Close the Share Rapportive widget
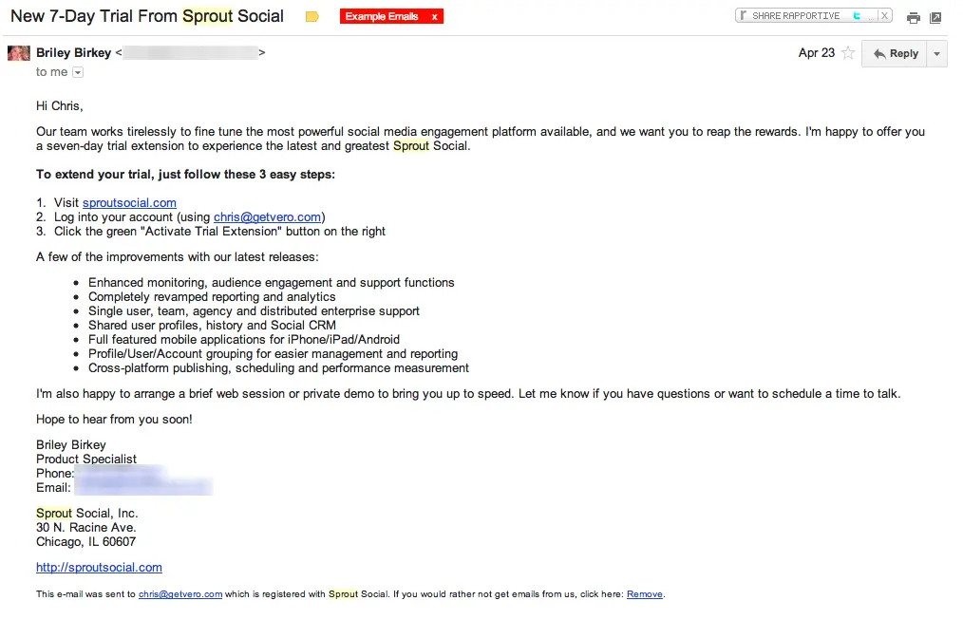The width and height of the screenshot is (963, 638). 883,15
